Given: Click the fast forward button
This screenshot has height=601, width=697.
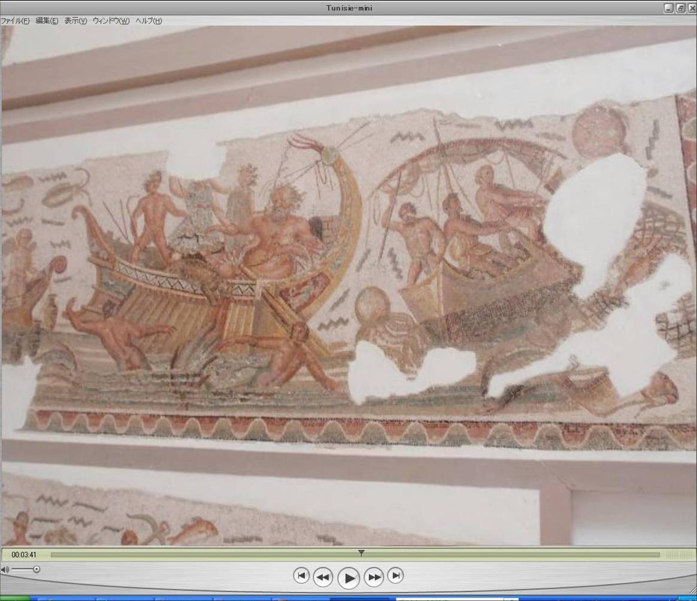Looking at the screenshot, I should tap(374, 577).
